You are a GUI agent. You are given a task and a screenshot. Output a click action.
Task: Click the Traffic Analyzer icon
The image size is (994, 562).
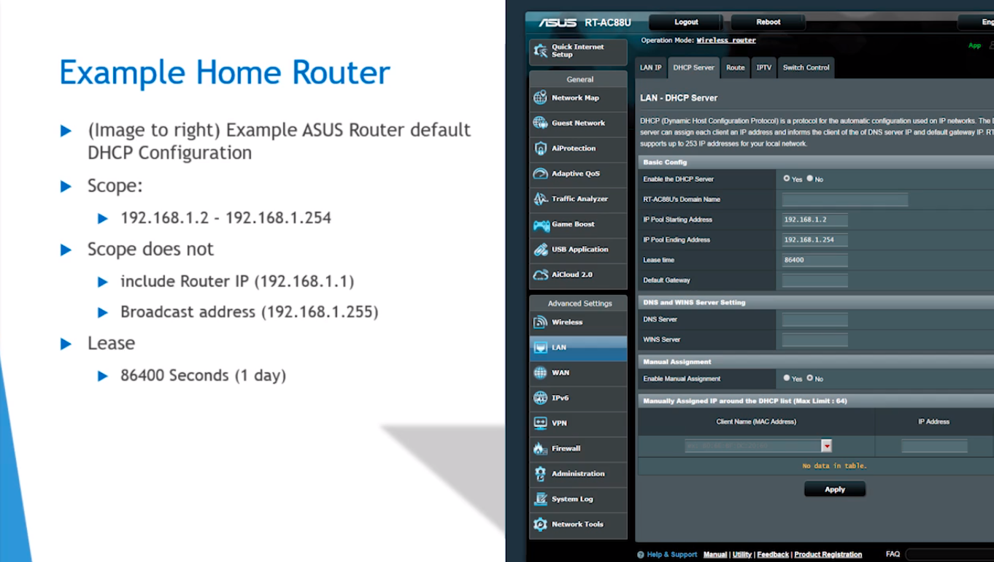[x=540, y=199]
